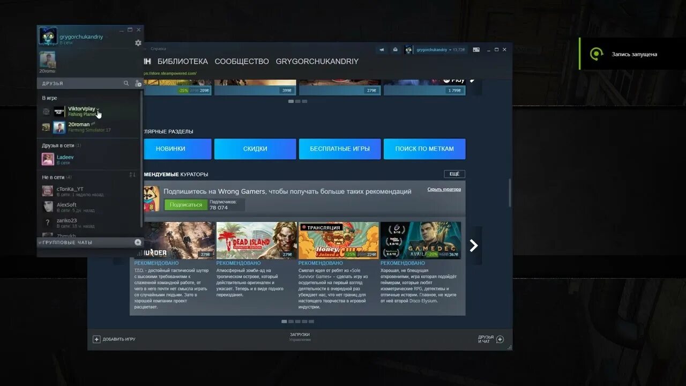Open the Справка menu
This screenshot has height=386, width=686.
point(159,49)
